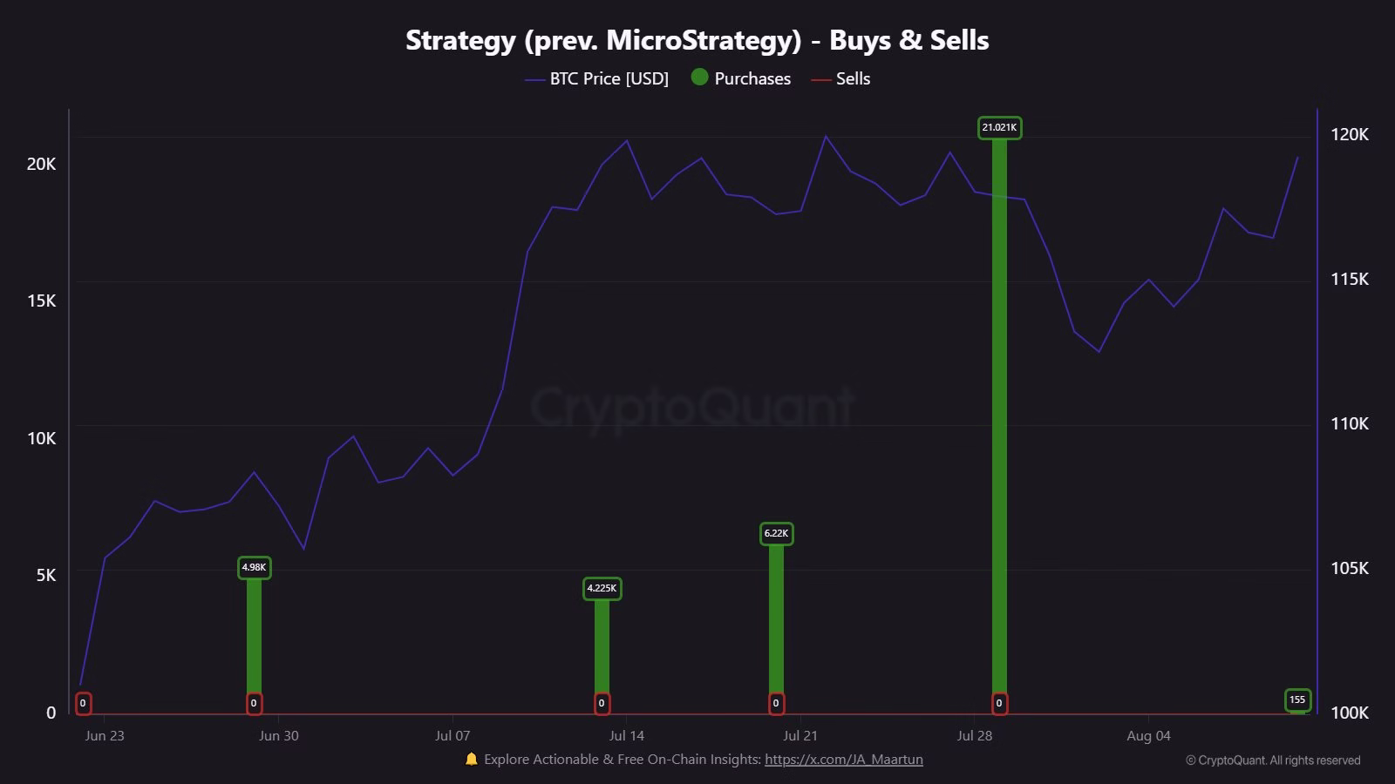The width and height of the screenshot is (1395, 784).
Task: Select the Aug 04 date axis label
Action: (1148, 736)
